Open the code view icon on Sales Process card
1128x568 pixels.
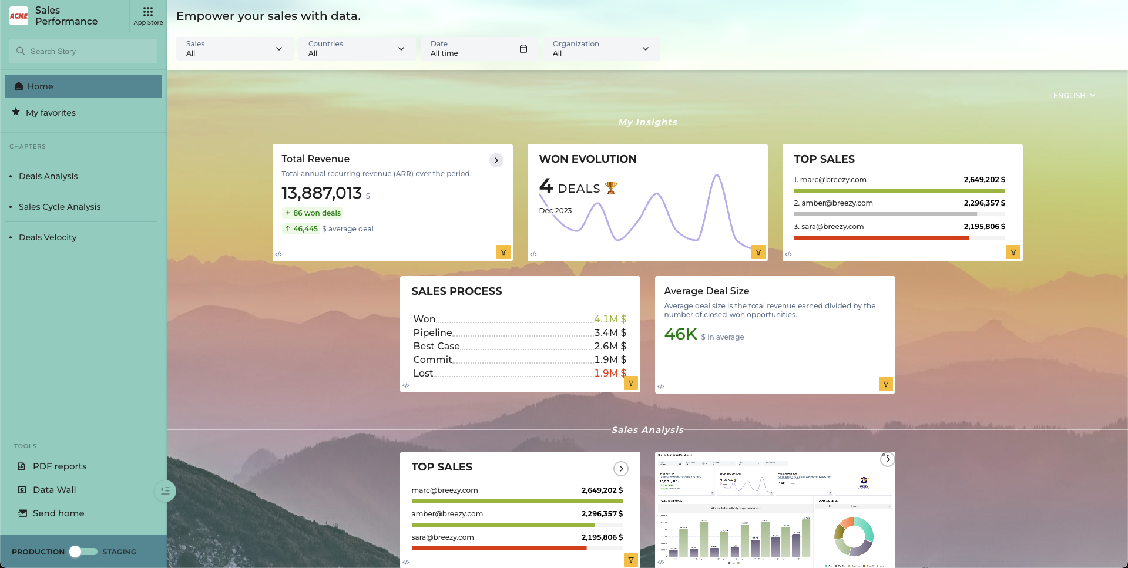point(406,385)
